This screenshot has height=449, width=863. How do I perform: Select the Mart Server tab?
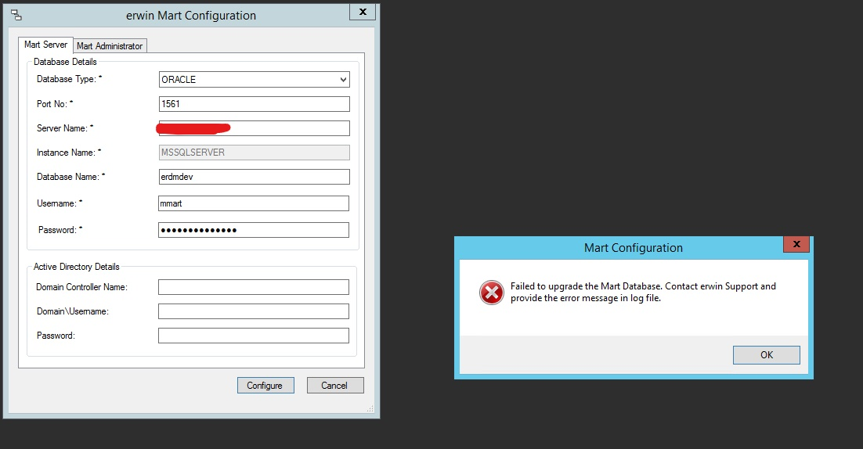point(45,45)
